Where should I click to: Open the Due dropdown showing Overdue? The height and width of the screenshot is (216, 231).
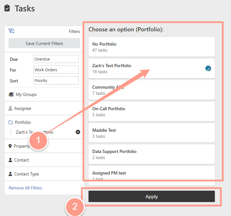pos(56,59)
